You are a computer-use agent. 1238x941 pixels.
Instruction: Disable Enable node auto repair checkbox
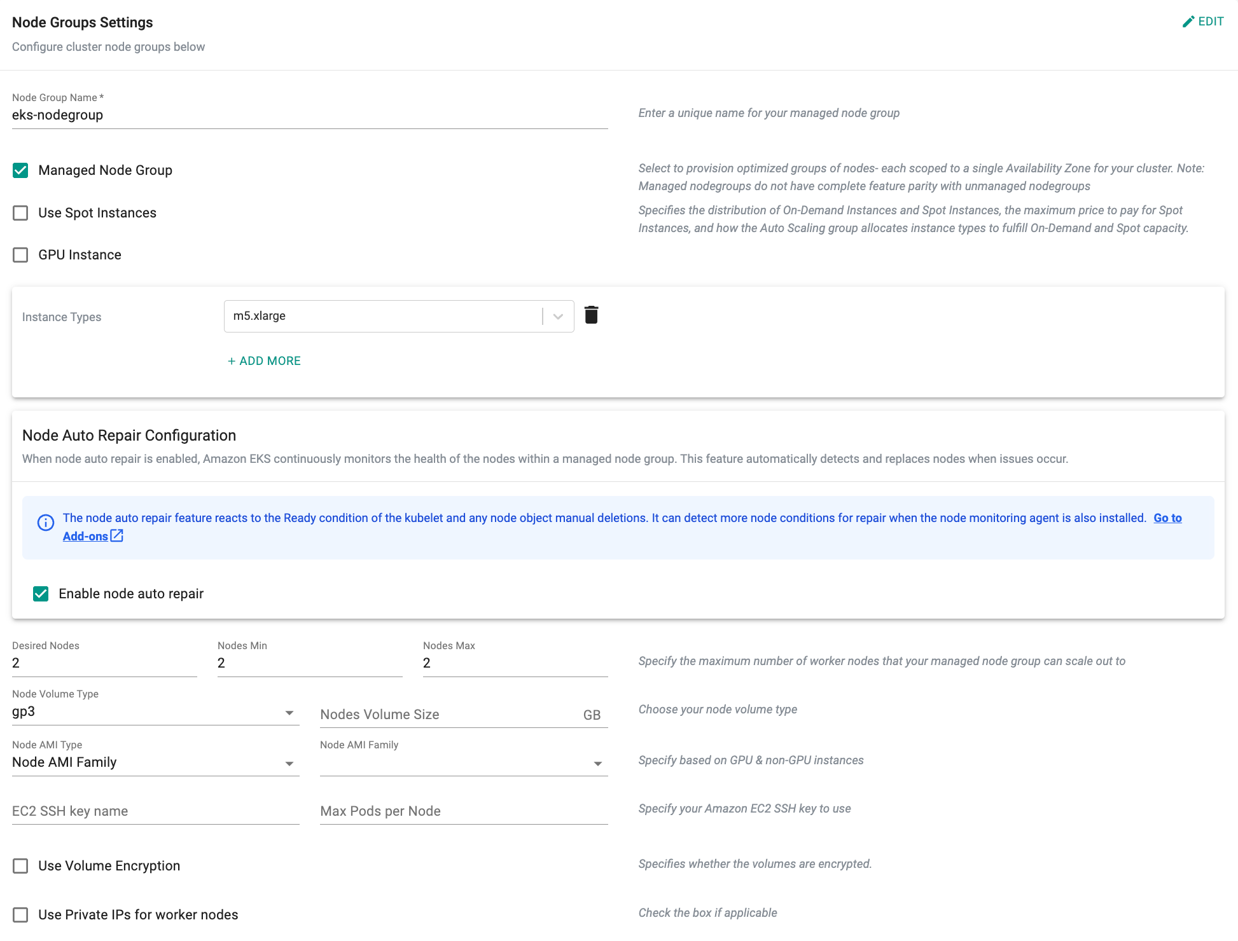(x=41, y=594)
